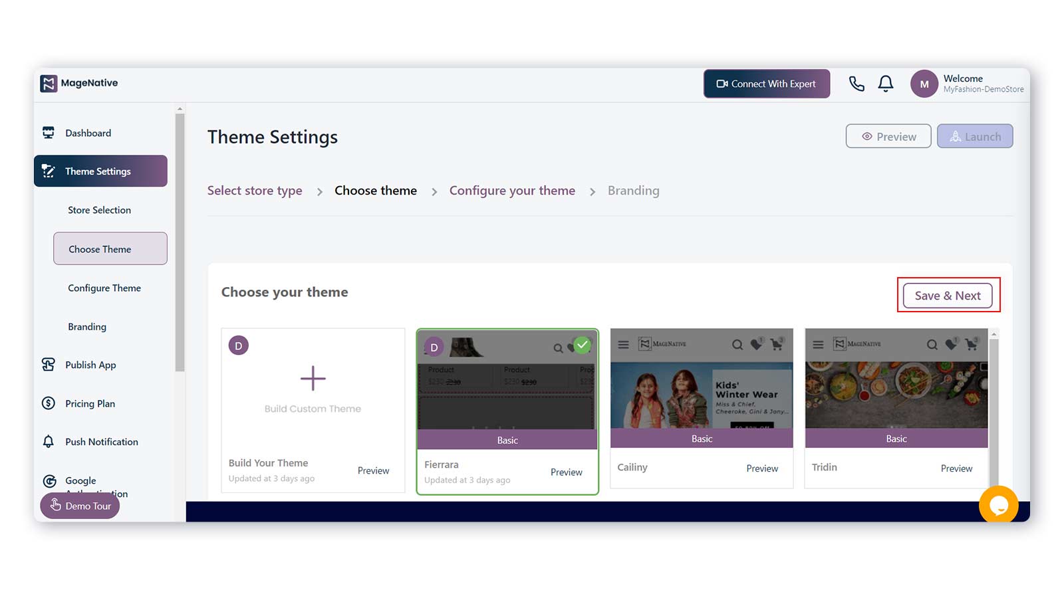Open Theme Settings in the sidebar
The width and height of the screenshot is (1064, 598).
click(x=100, y=171)
